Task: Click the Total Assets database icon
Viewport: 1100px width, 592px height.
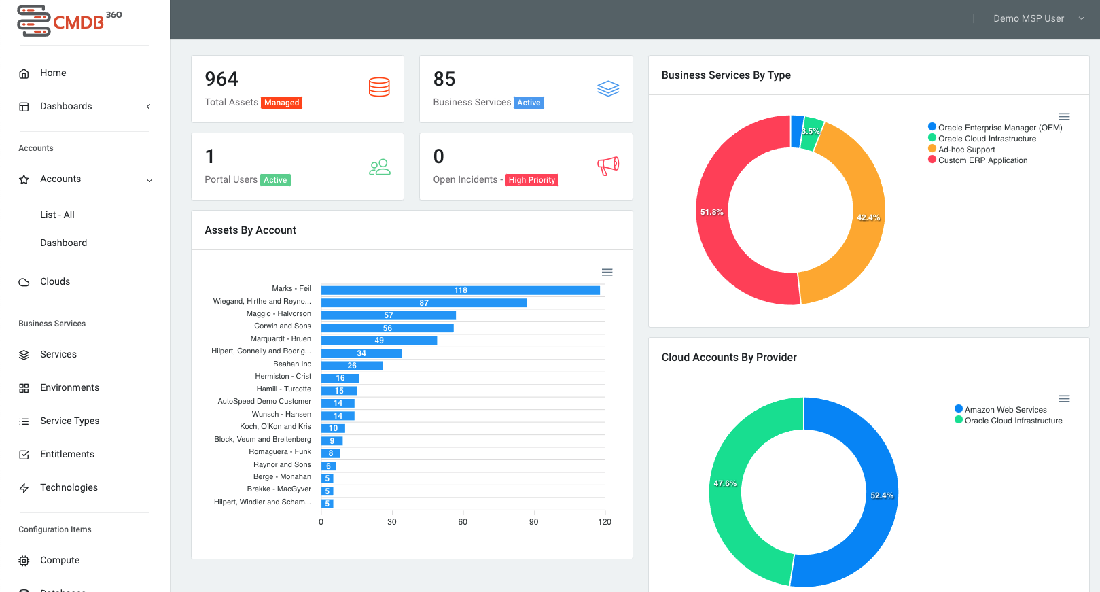Action: pos(379,87)
